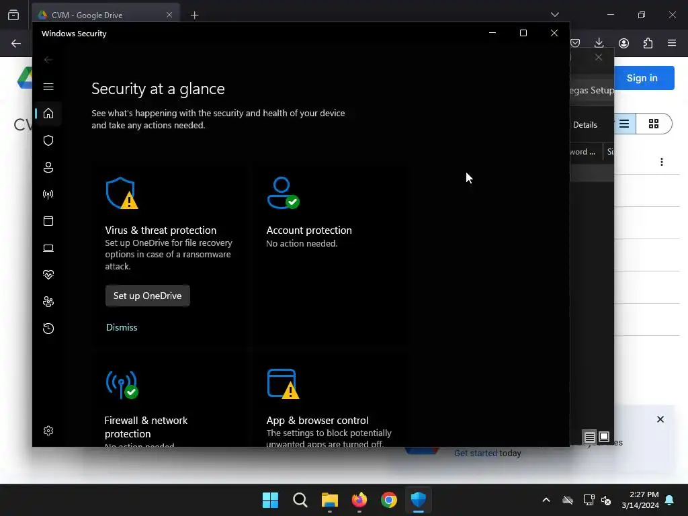Open App & browser control sidebar icon
This screenshot has width=688, height=516.
[48, 221]
